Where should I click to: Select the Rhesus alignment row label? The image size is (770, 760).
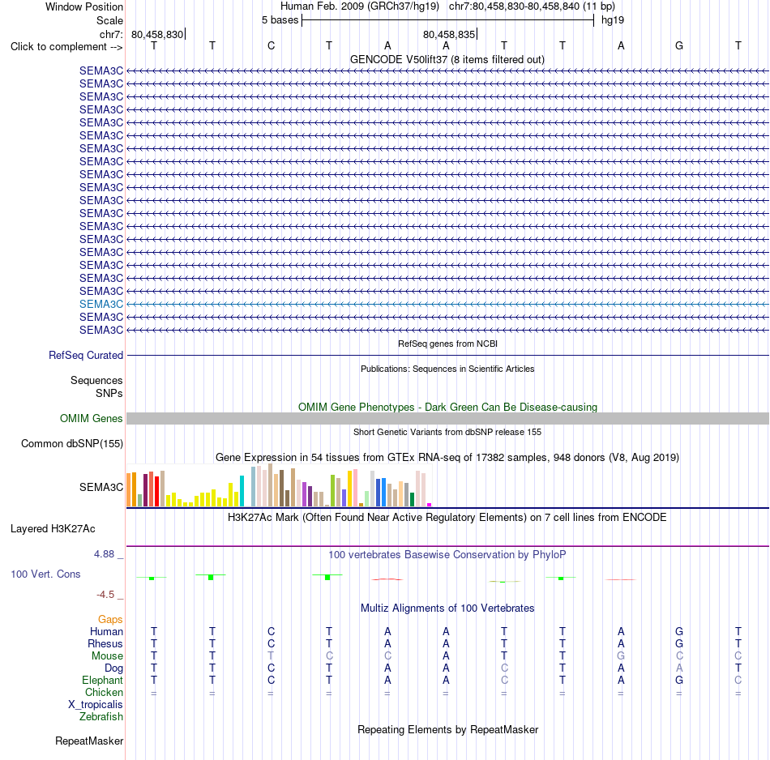coord(105,643)
